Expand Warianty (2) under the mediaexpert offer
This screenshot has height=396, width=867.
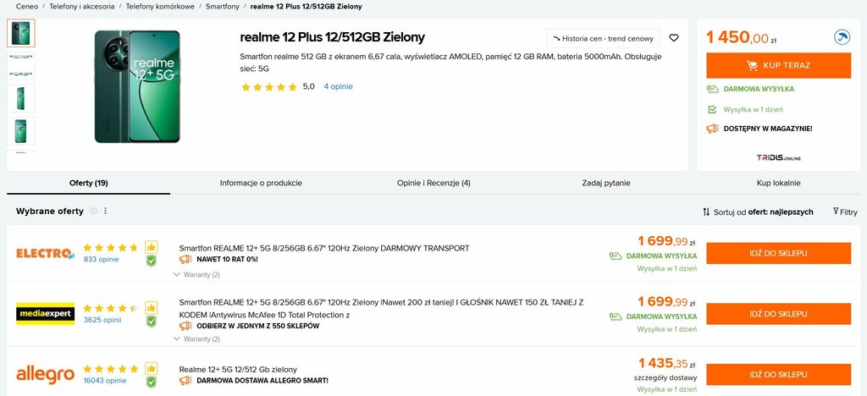196,339
